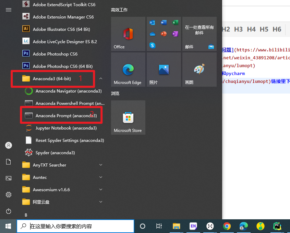
Task: Open the Microsoft Store tile
Action: click(128, 118)
